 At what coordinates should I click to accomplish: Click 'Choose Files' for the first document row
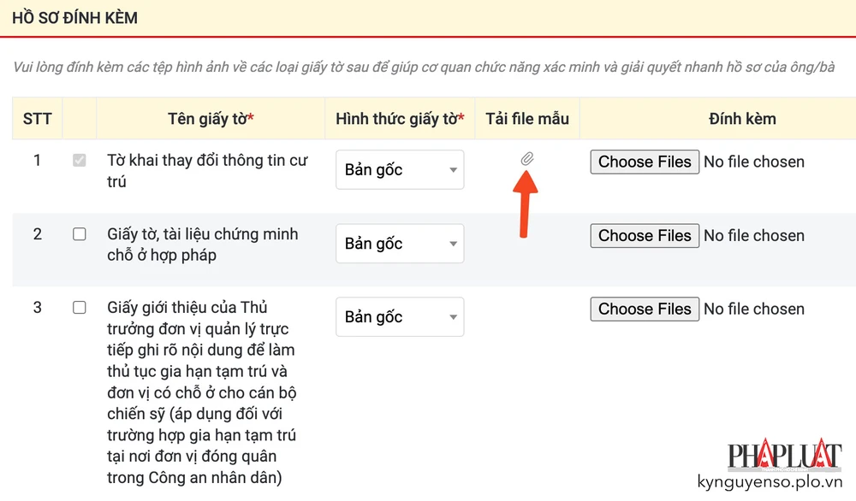(644, 162)
